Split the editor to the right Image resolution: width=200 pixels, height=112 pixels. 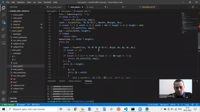pos(193,7)
